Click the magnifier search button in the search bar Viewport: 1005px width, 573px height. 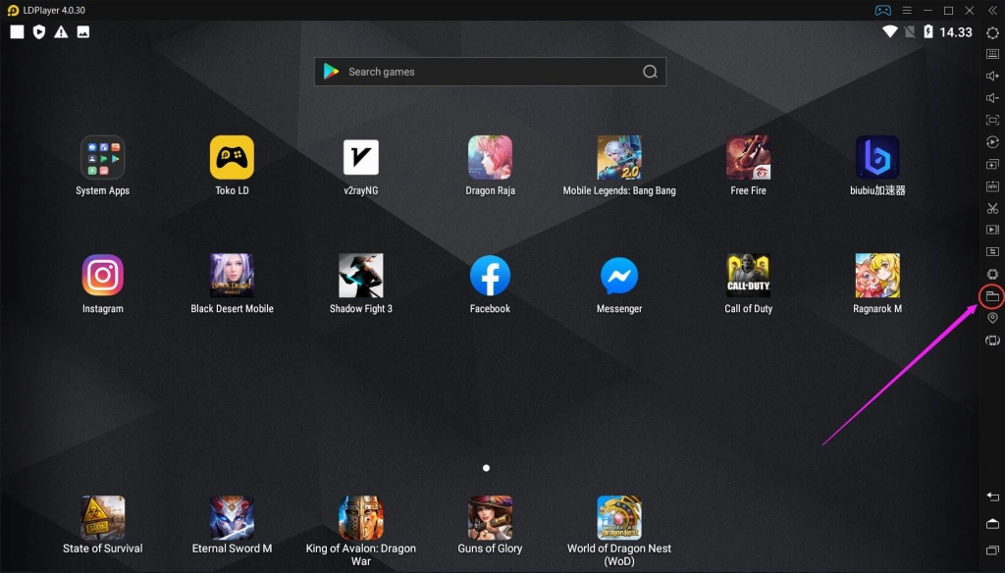pos(650,72)
